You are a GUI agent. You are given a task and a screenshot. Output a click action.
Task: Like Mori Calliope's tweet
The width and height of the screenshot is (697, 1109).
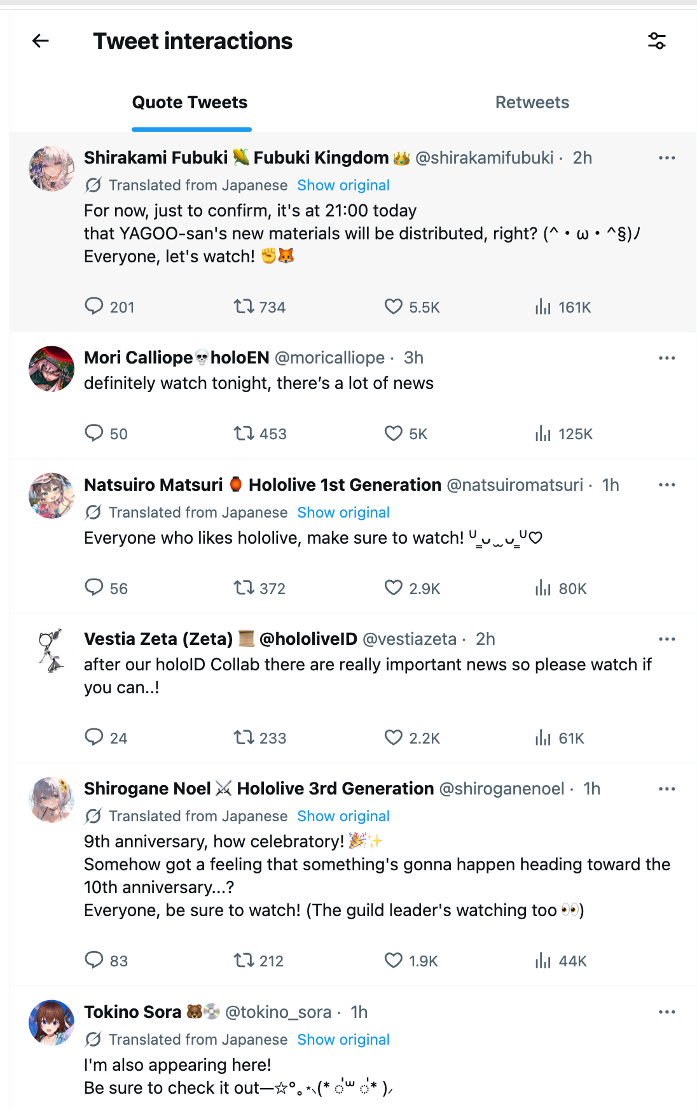click(x=406, y=434)
